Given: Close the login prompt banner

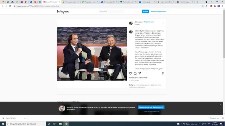Looking at the screenshot, I should (220, 104).
